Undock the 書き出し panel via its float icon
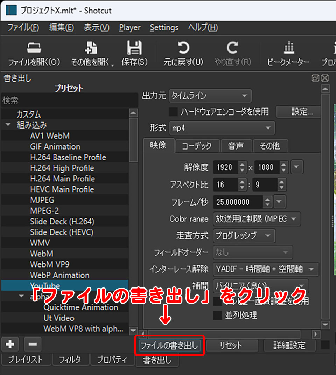336x375 pixels. [x=315, y=78]
